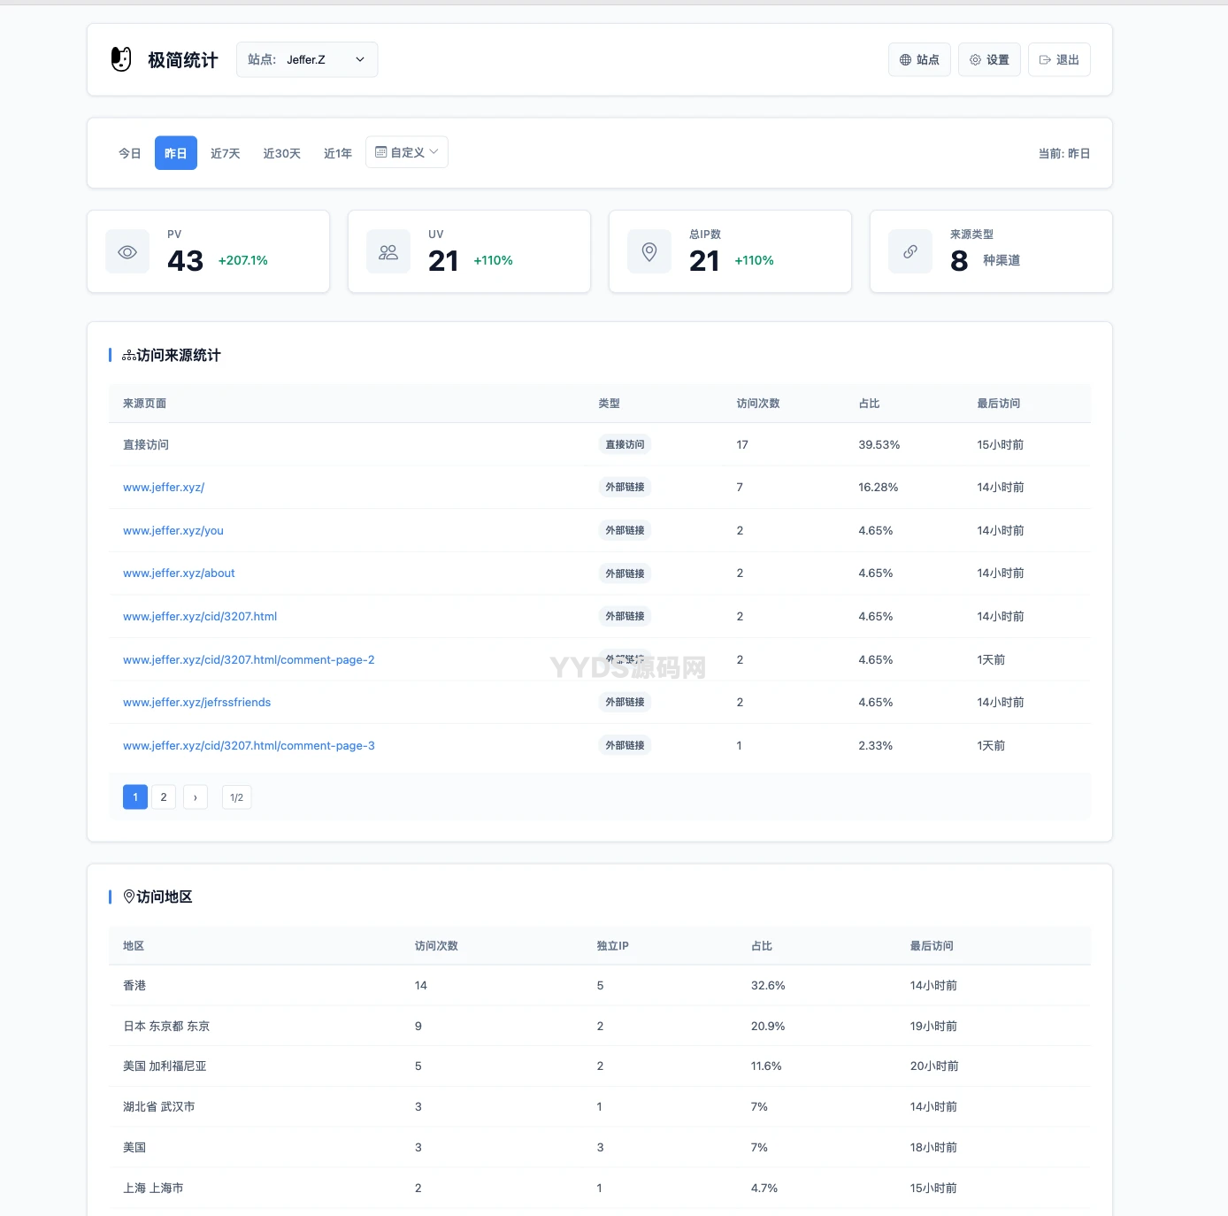
Task: Select the 近7天 time range tab
Action: (x=226, y=153)
